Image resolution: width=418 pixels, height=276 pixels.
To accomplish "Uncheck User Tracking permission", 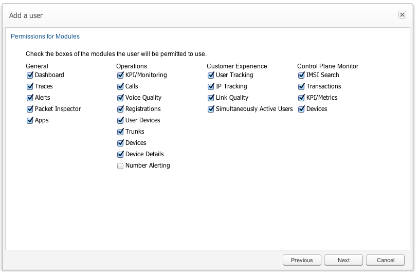I will pos(211,75).
